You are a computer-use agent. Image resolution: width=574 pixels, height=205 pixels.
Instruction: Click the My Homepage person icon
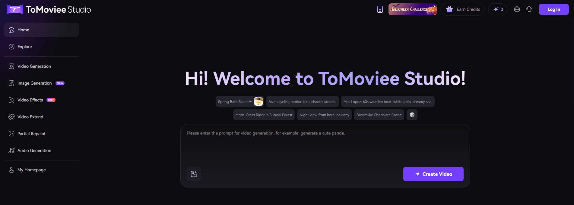tap(11, 170)
